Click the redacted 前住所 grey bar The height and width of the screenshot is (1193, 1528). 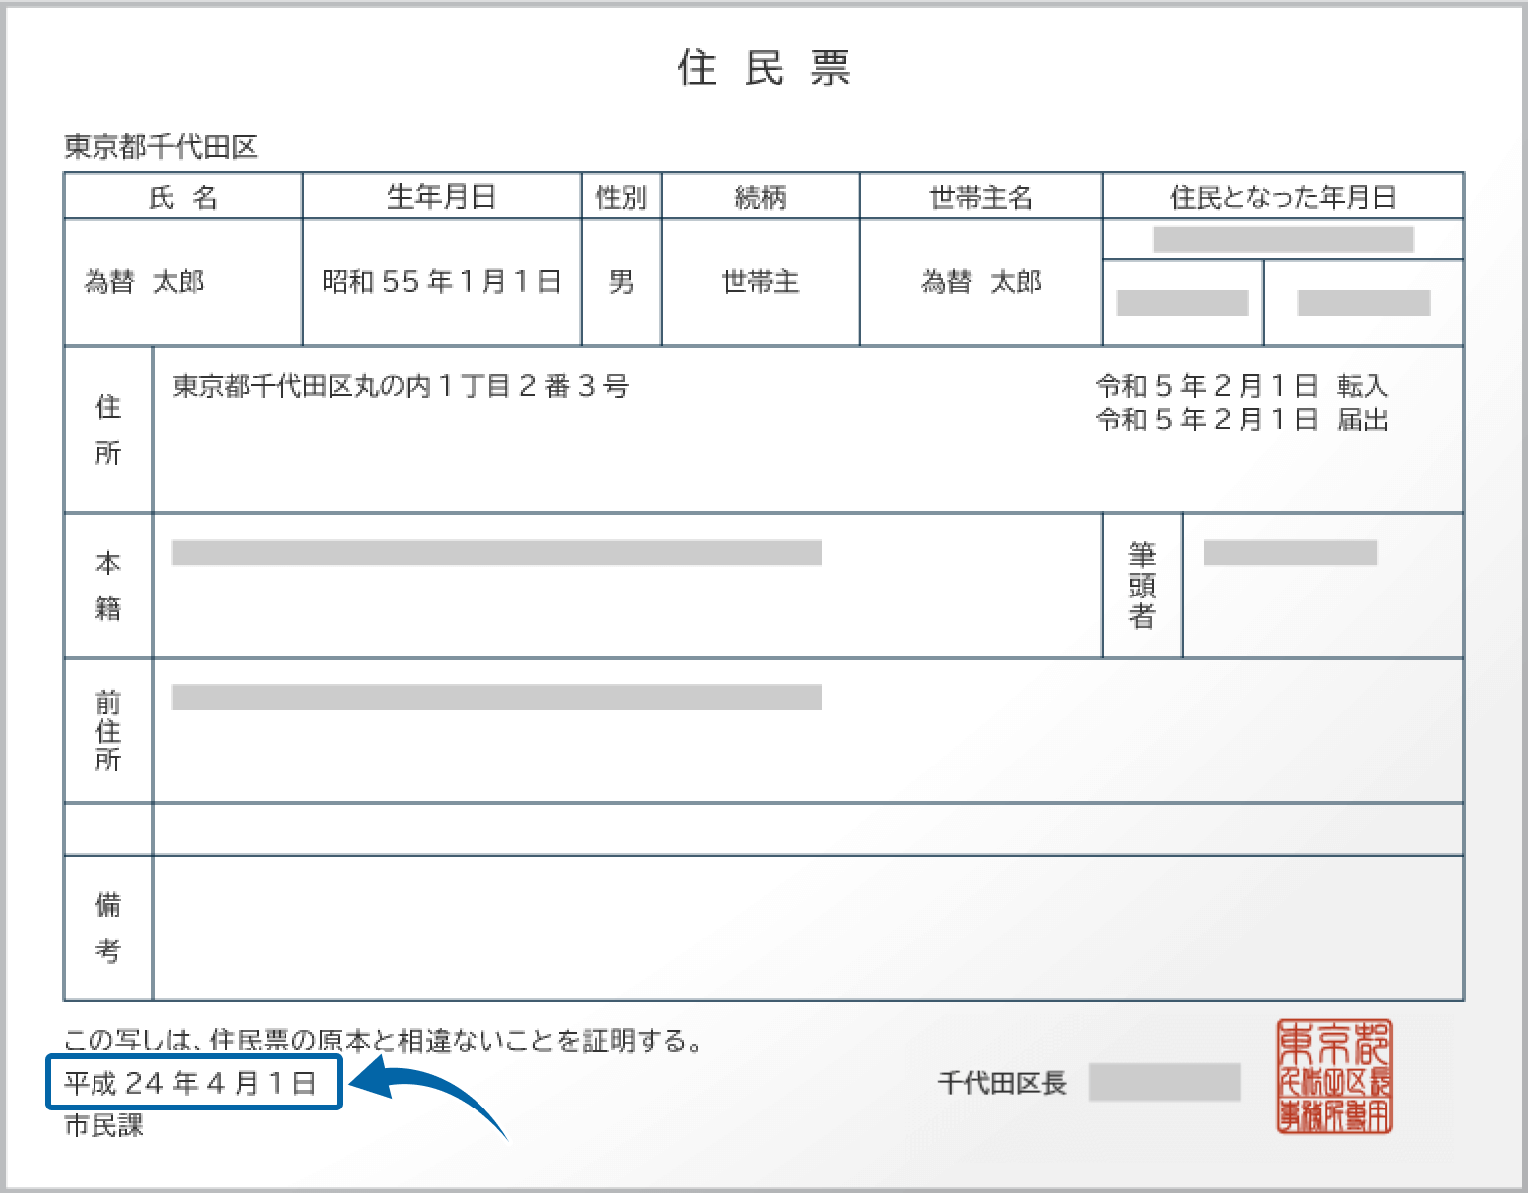(496, 697)
